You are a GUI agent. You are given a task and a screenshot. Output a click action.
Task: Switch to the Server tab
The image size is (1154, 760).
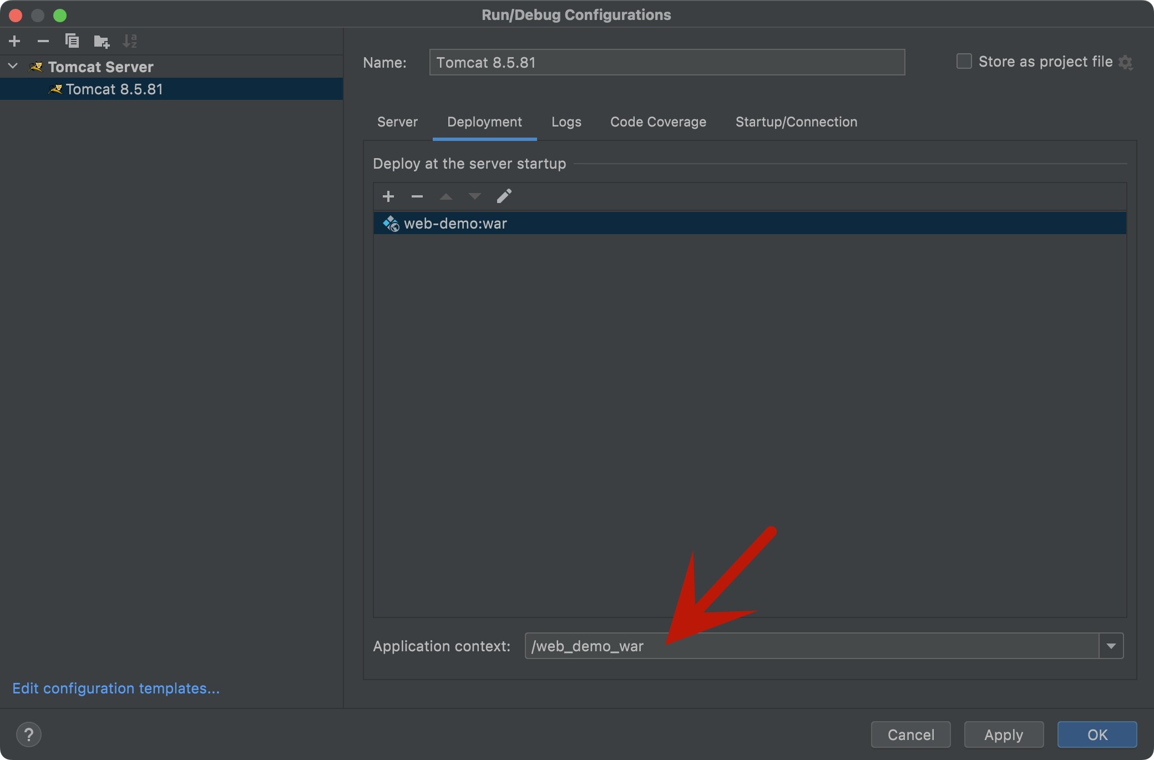click(x=397, y=122)
